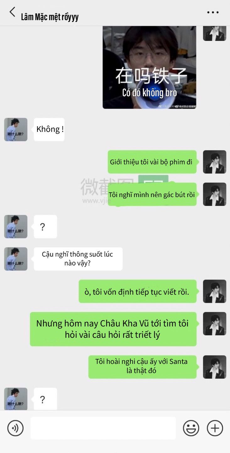This screenshot has width=230, height=453.
Task: Open the emoji sticker picker
Action: (x=191, y=428)
